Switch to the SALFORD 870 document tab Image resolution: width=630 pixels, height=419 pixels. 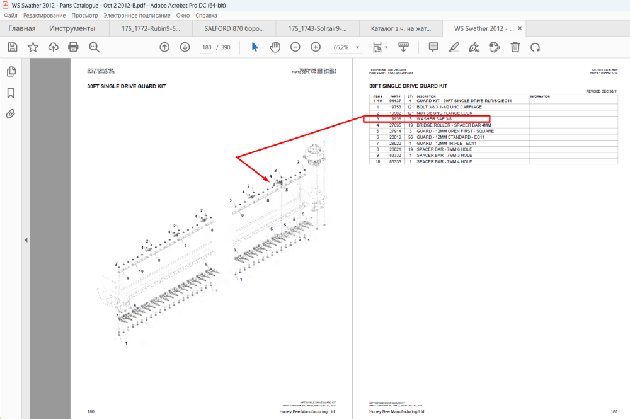coord(234,28)
